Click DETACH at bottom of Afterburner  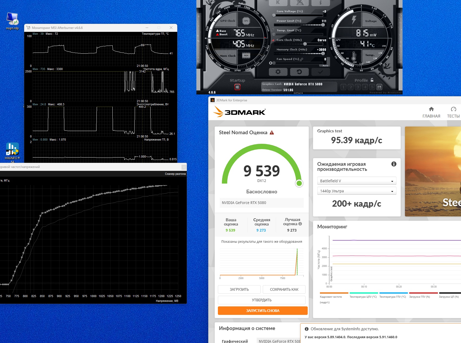coord(298,93)
